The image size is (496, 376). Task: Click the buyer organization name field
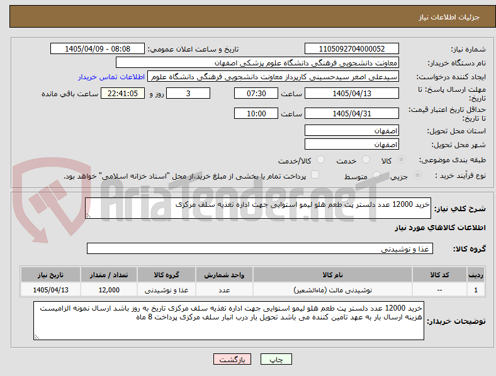[257, 62]
